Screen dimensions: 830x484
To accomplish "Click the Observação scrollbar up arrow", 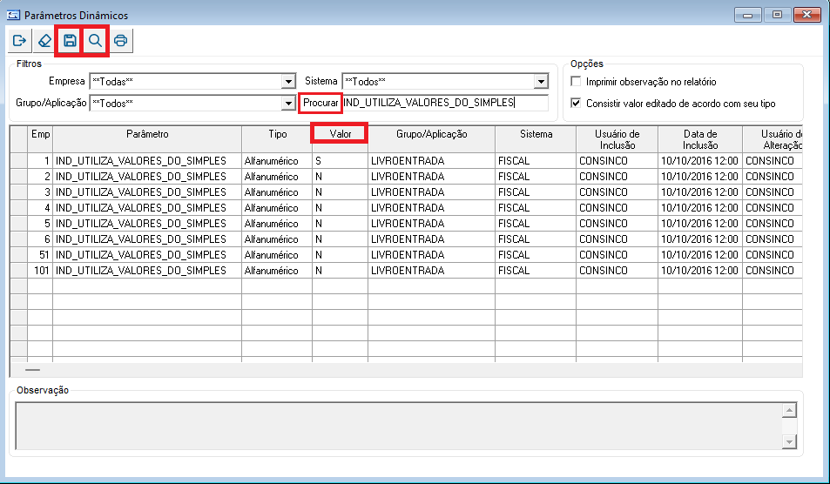I will pos(789,411).
